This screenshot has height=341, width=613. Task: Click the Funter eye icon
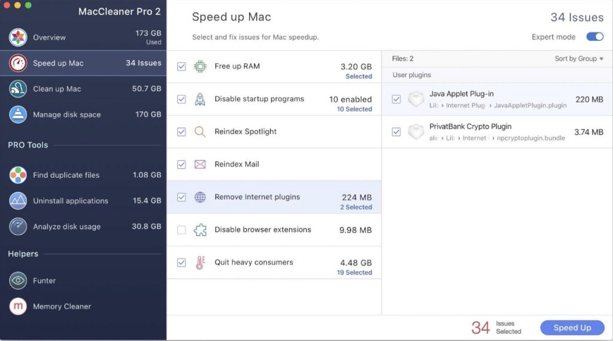[x=18, y=281]
